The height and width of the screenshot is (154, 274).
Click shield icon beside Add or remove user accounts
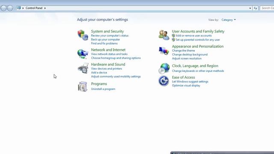[x=173, y=36]
